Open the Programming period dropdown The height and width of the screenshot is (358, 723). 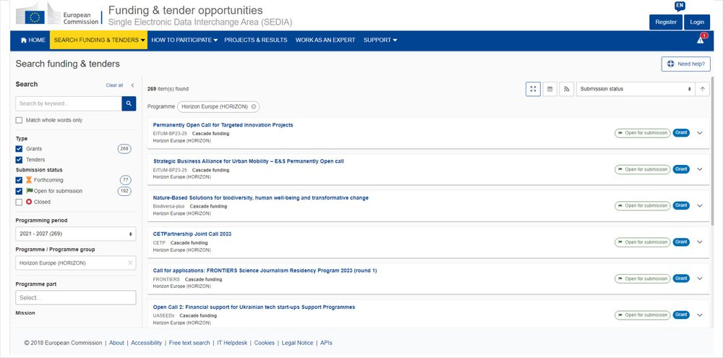tap(76, 234)
